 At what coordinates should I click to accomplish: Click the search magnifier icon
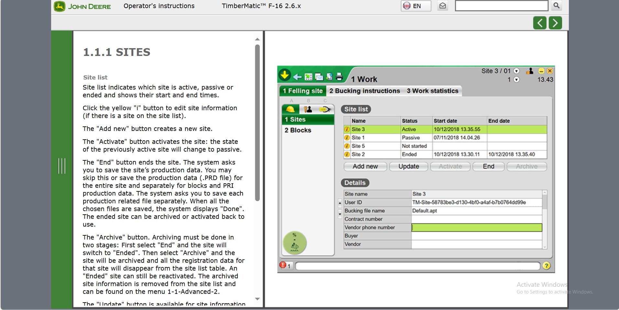tap(556, 5)
